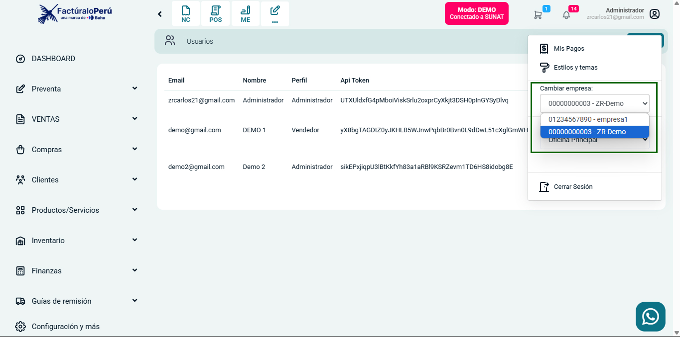This screenshot has height=337, width=680.
Task: Click the Administrador user profile icon
Action: click(655, 14)
